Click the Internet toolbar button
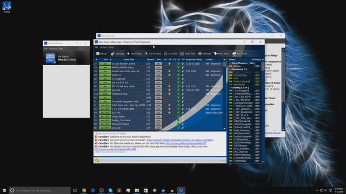Image resolution: width=346 pixels, height=194 pixels. [204, 54]
